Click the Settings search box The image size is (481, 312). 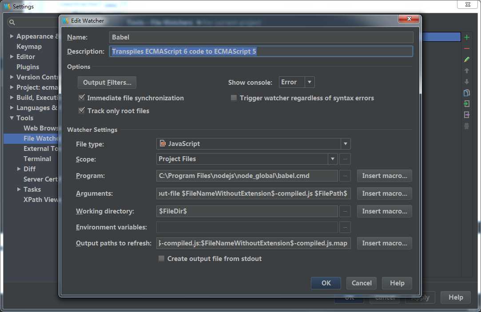[33, 22]
